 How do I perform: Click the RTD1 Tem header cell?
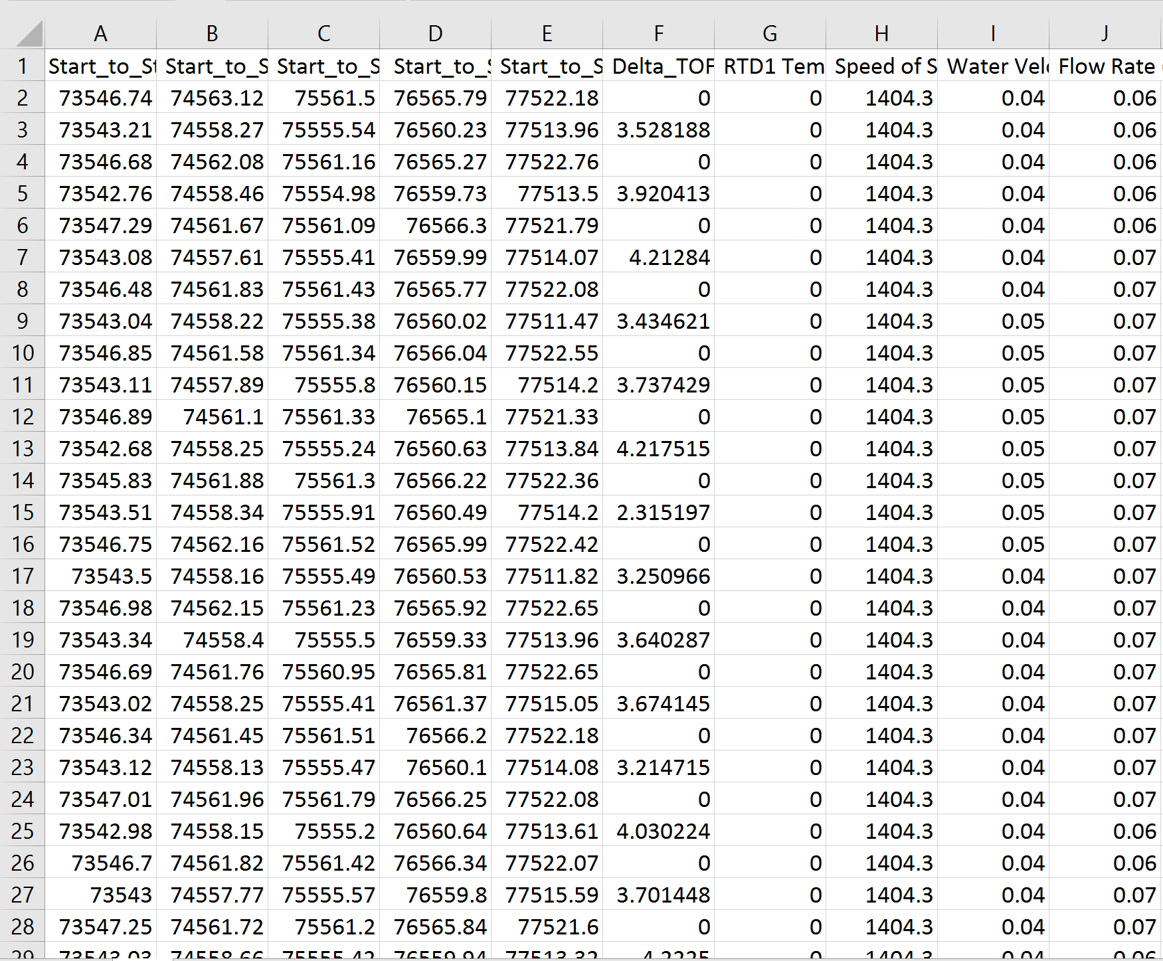(x=770, y=66)
